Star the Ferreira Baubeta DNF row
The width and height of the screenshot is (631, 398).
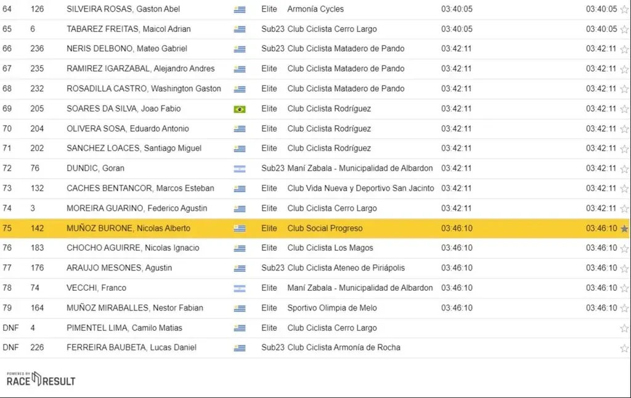624,348
